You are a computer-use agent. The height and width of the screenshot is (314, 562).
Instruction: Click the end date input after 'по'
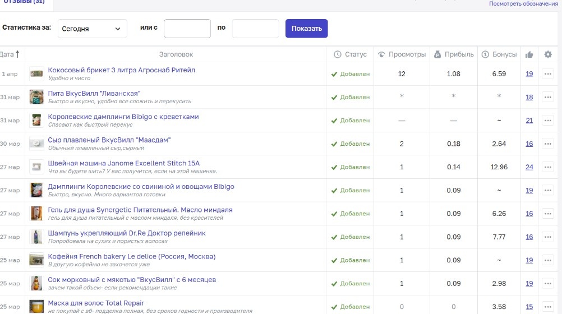(255, 29)
